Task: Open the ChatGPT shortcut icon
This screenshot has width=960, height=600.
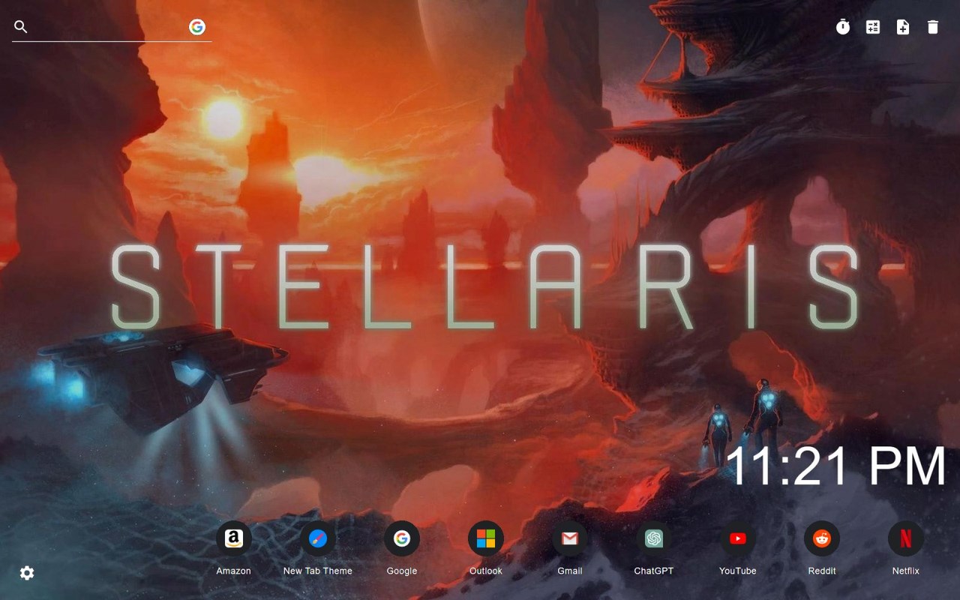Action: click(654, 538)
